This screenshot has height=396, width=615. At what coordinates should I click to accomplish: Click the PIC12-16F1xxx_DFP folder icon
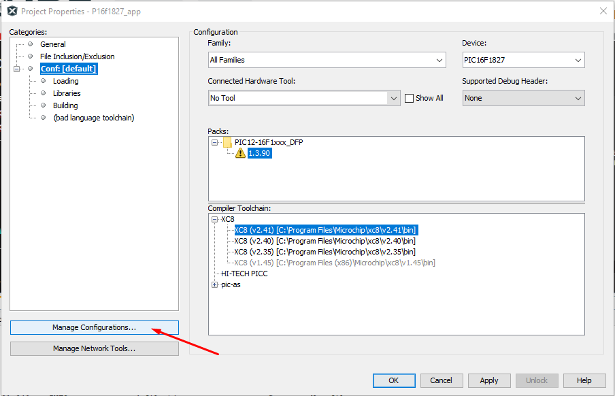[227, 142]
